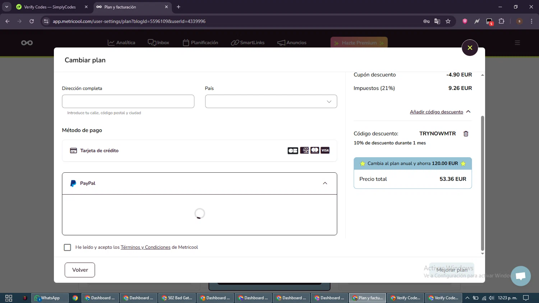Open the Planificación menu

[201, 43]
